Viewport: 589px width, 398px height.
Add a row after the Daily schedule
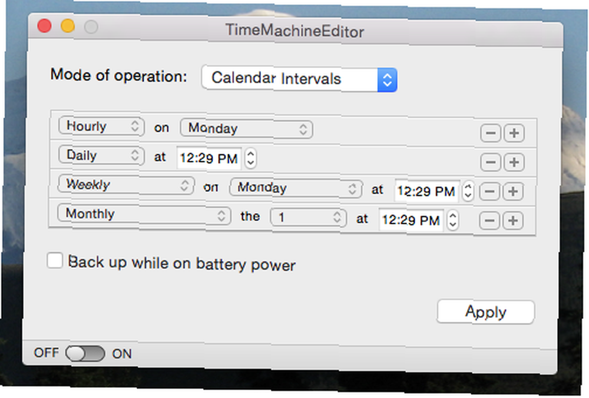pyautogui.click(x=514, y=162)
